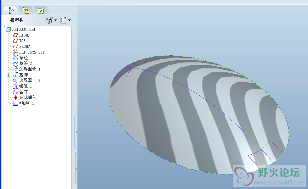Select suppressed thicken feature 加厚 1
The width and height of the screenshot is (308, 189).
[x=27, y=103]
